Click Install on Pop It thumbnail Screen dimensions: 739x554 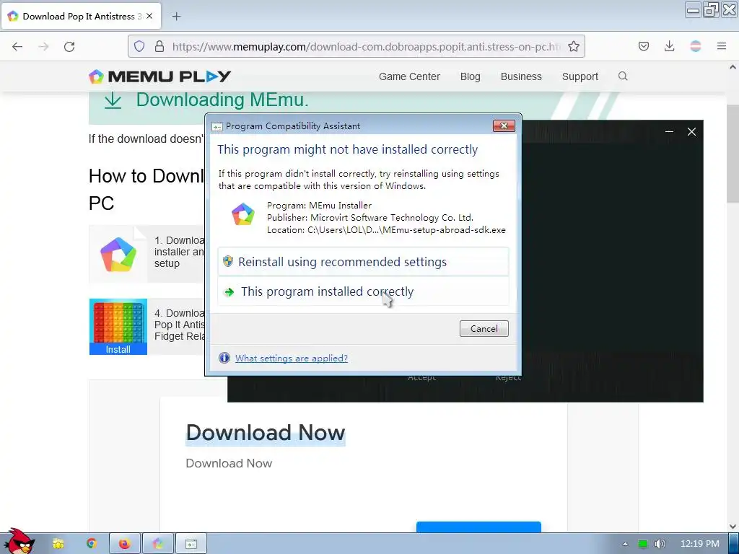coord(118,350)
